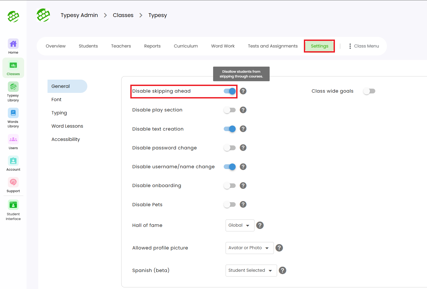Open the Typesy Library sidebar icon
Image resolution: width=427 pixels, height=289 pixels.
tap(13, 87)
